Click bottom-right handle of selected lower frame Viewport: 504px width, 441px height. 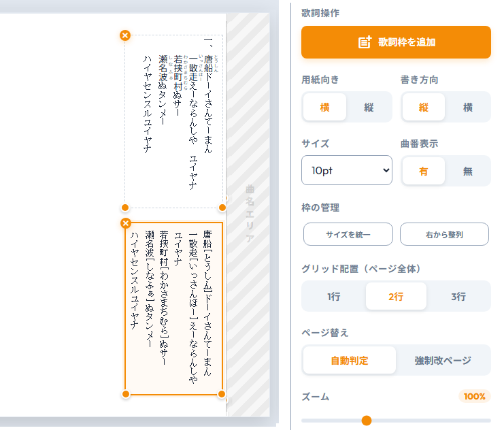pos(222,394)
